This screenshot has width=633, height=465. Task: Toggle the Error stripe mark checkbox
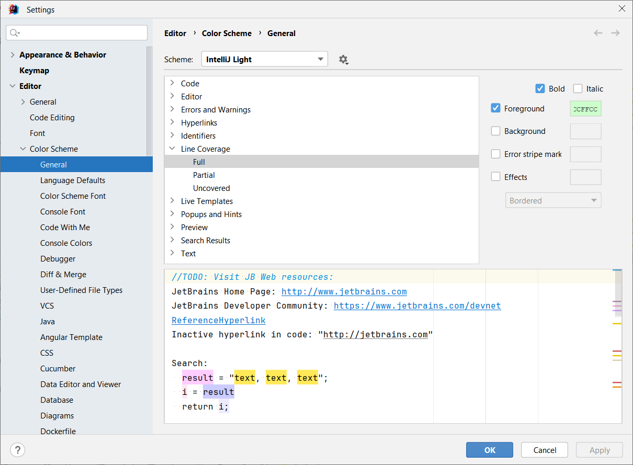[496, 154]
